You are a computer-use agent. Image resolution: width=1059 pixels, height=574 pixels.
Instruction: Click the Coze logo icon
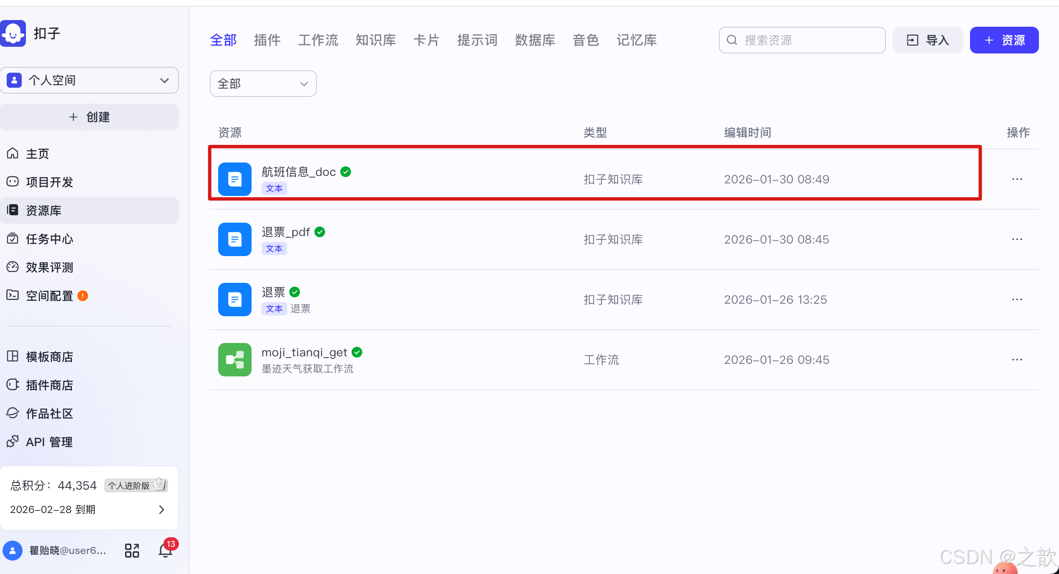point(13,33)
